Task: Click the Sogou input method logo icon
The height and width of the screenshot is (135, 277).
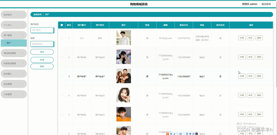Action: [168, 134]
